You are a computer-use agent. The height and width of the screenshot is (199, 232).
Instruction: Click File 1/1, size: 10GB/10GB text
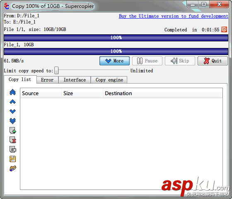pyautogui.click(x=35, y=29)
